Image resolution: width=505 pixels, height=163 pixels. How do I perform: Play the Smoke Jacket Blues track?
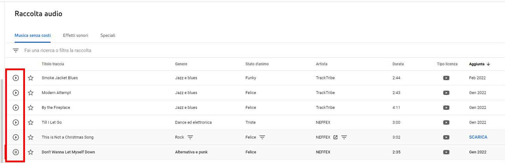(x=16, y=78)
